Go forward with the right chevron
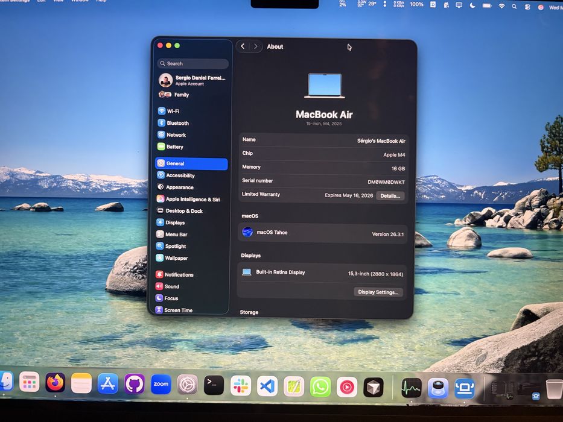 [256, 46]
